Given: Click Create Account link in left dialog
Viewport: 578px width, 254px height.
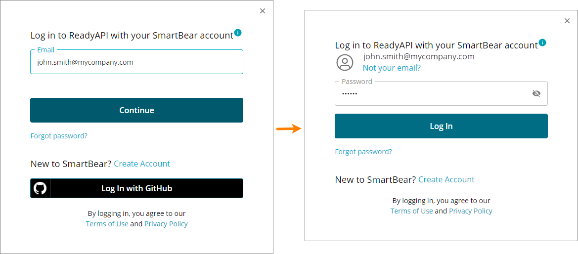Looking at the screenshot, I should pos(142,164).
